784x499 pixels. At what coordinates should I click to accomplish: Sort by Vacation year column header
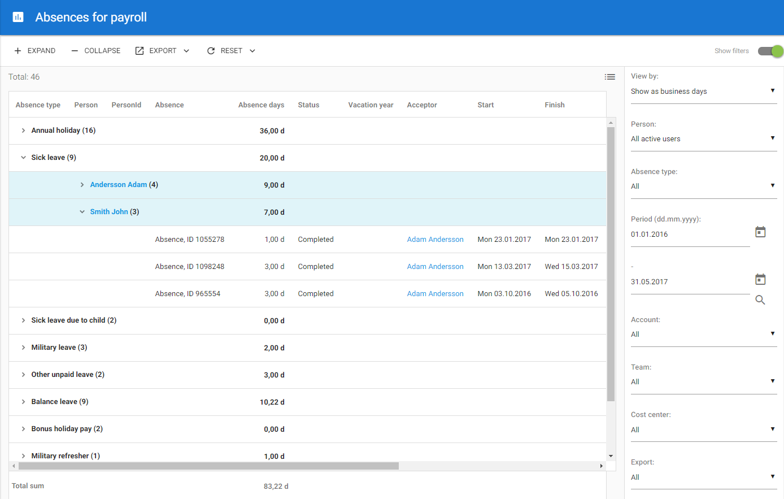[x=371, y=105]
